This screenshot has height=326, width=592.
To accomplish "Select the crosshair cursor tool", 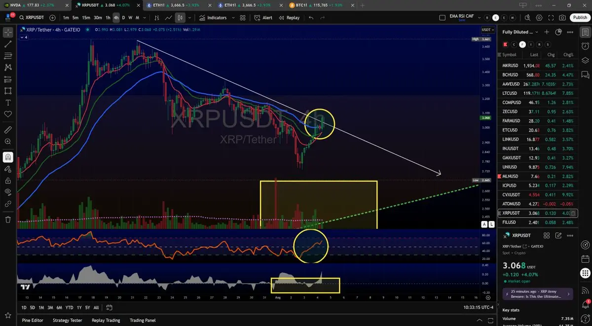I will pos(8,33).
